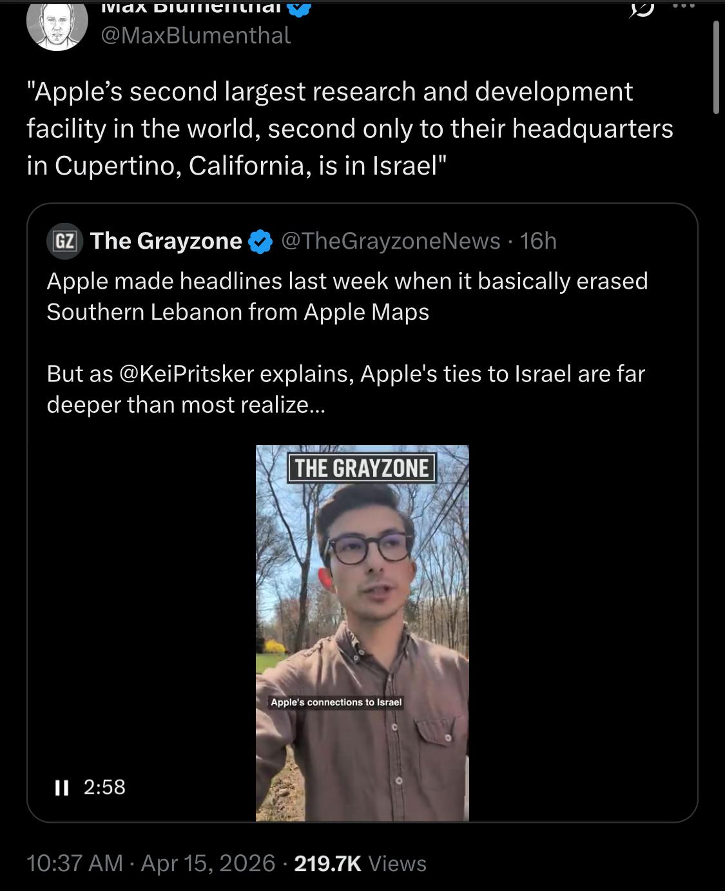725x891 pixels.
Task: Click the vertical scrollbar on the right edge
Action: 716,67
